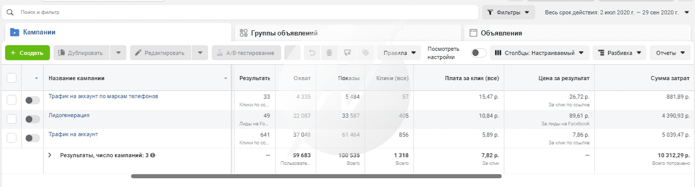The height and width of the screenshot is (187, 695).
Task: Click the horizontal scrollbar under the table
Action: [x=316, y=176]
